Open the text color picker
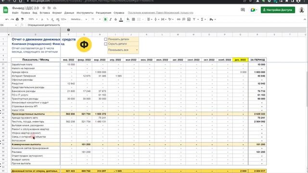Viewport: 308px width, 173px height. (121, 19)
